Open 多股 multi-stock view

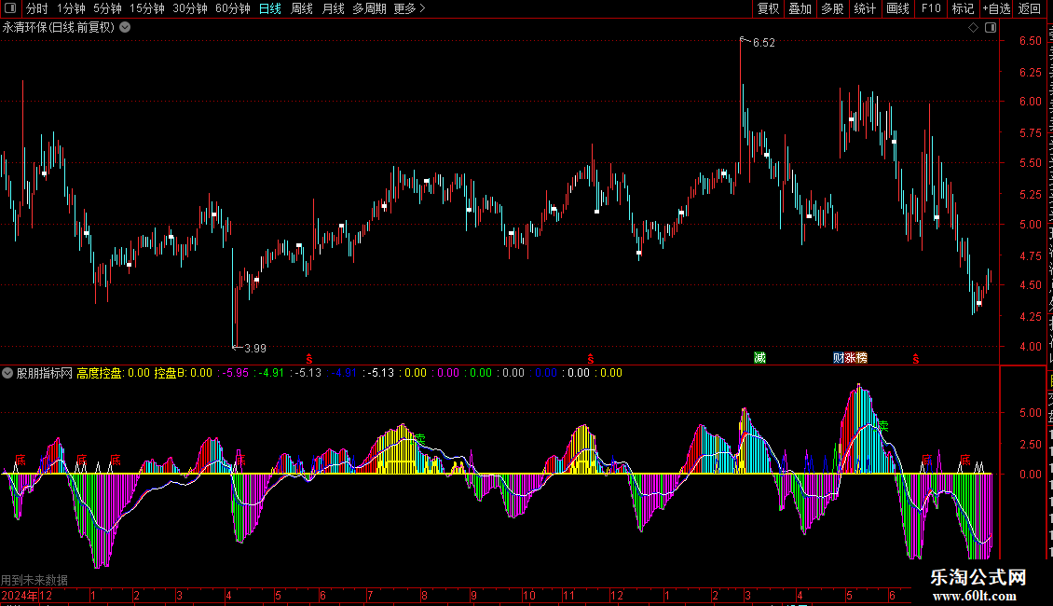[x=833, y=8]
